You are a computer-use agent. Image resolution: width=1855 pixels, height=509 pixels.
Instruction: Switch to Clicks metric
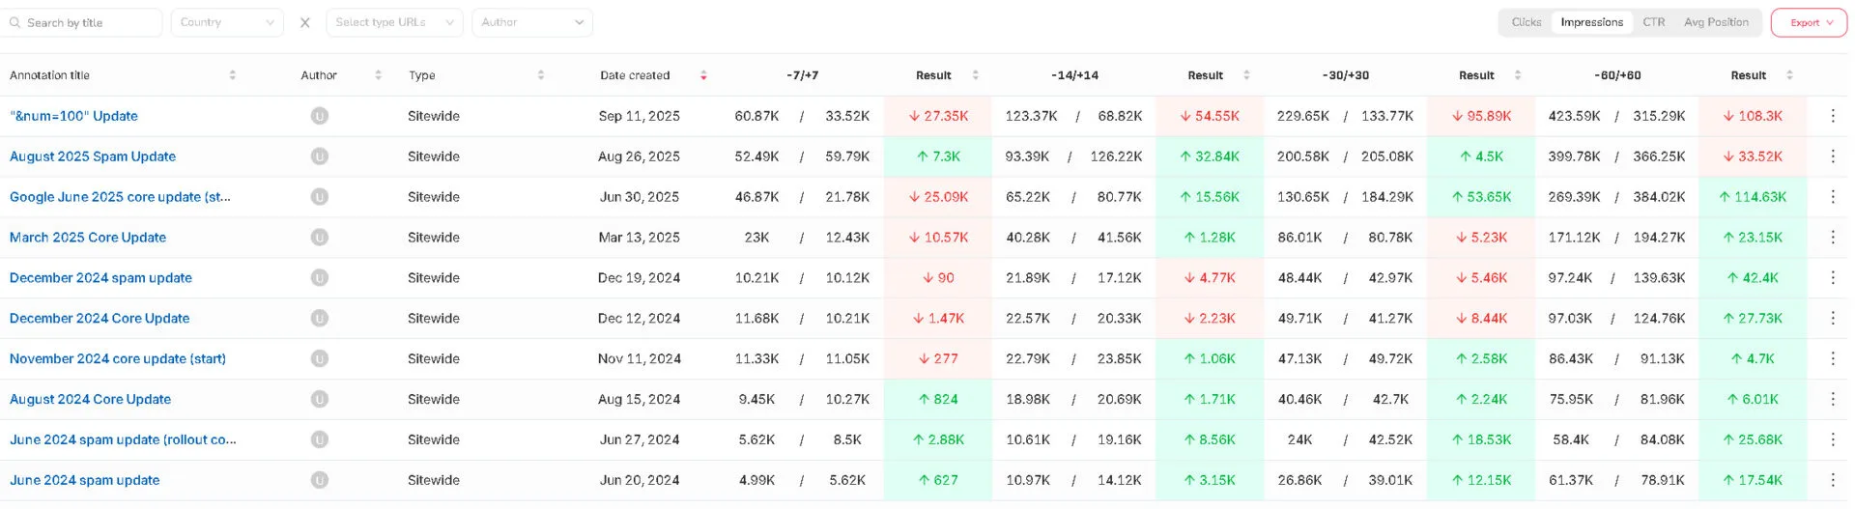tap(1526, 22)
